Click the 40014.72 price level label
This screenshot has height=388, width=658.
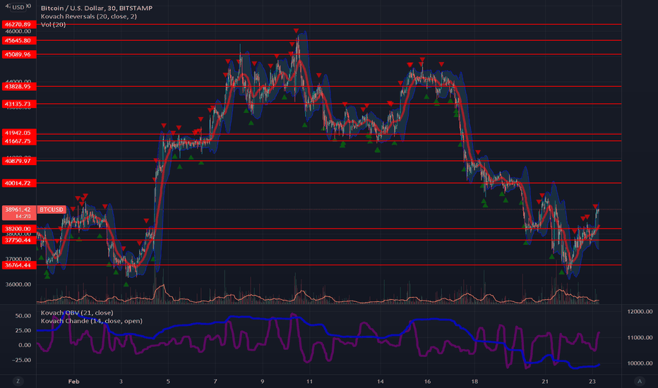(x=19, y=183)
